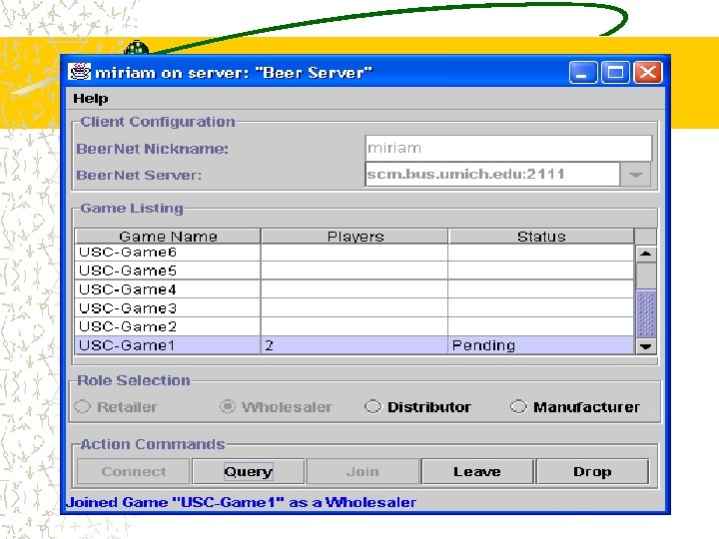Close the Beer Server window
719x539 pixels.
(647, 73)
